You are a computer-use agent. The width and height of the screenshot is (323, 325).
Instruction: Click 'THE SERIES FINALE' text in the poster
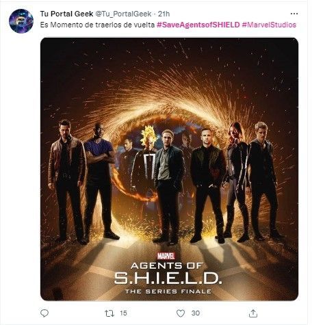[168, 291]
